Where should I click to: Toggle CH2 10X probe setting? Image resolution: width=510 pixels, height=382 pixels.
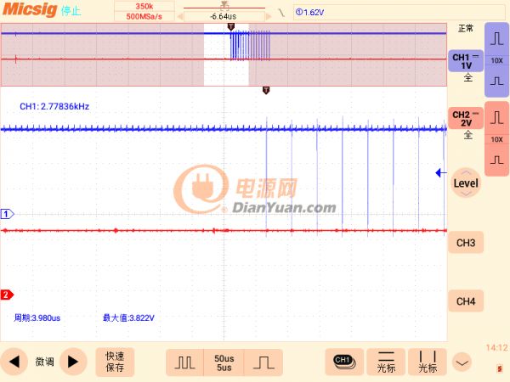tap(496, 140)
